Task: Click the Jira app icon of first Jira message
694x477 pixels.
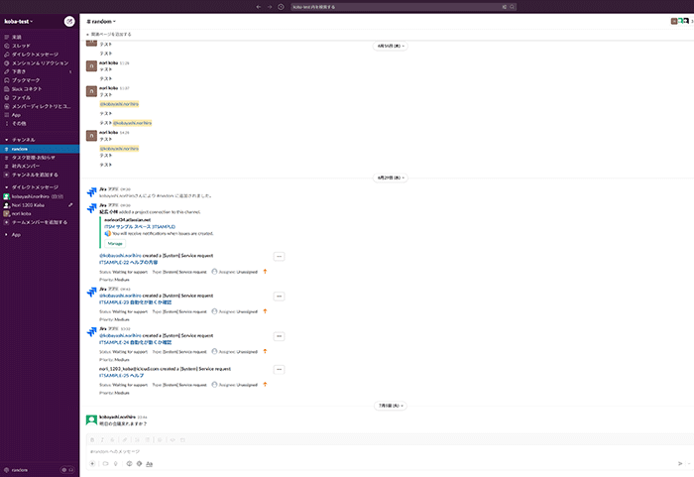Action: pos(91,191)
